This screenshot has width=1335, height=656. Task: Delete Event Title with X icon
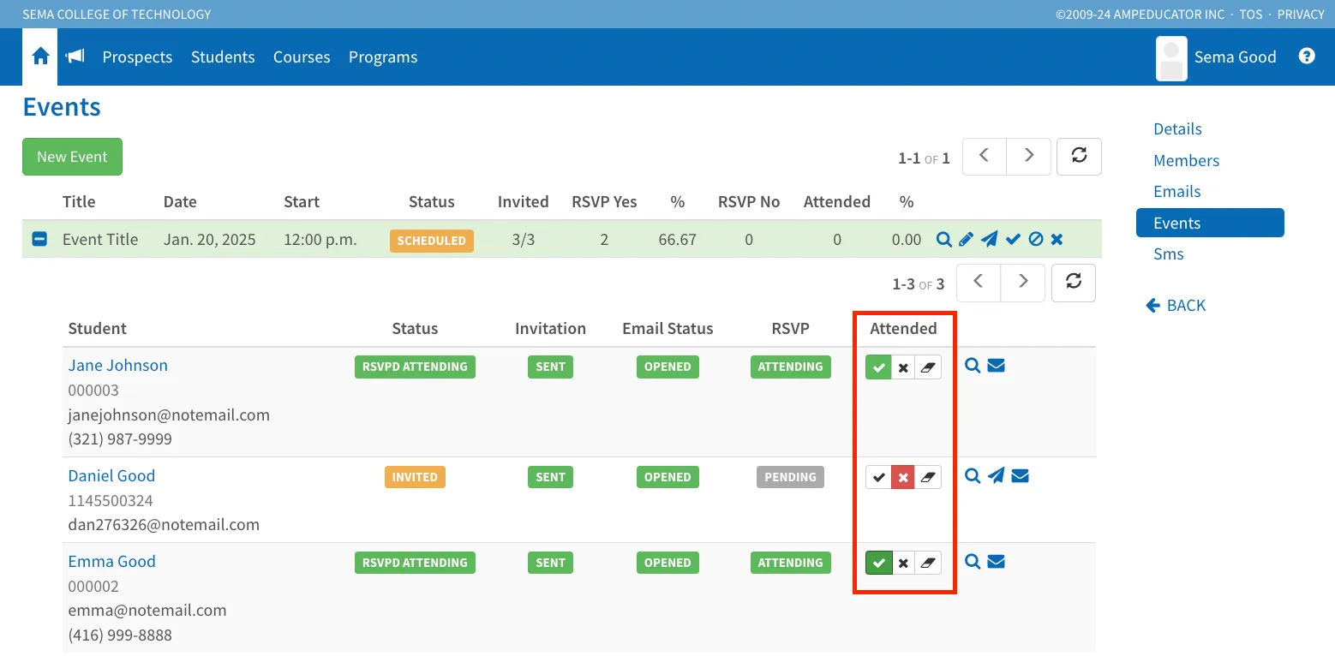pos(1057,240)
